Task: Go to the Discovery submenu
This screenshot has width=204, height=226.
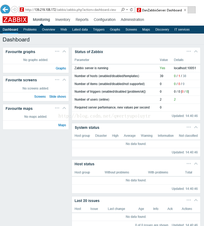Action: [162, 30]
